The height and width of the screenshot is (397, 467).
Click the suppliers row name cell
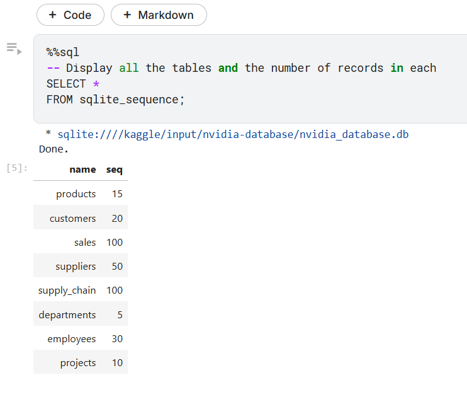pyautogui.click(x=76, y=267)
